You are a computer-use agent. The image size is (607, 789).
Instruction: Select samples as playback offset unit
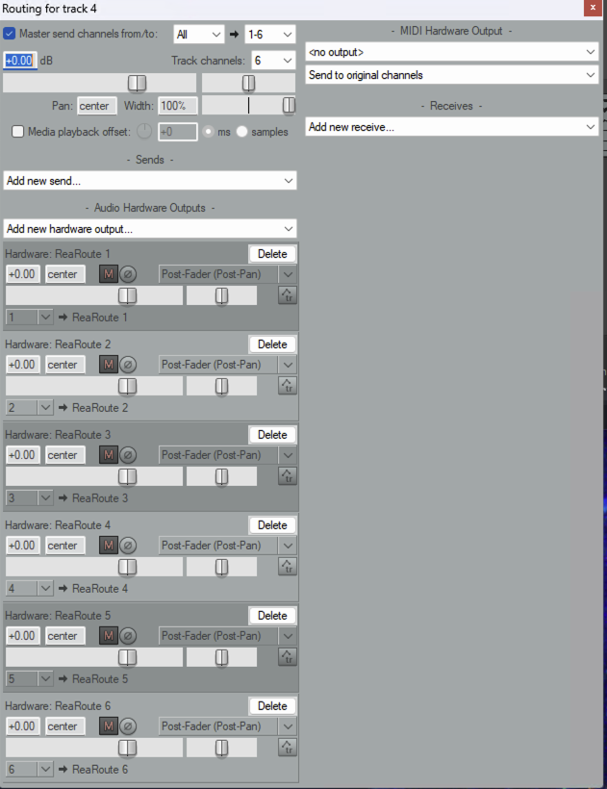241,132
